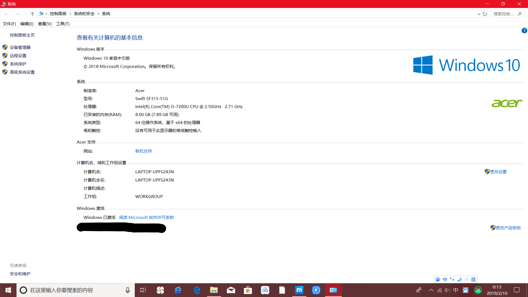Click the green 38 tray icon
Viewport: 528px width, 297px height.
point(478,290)
